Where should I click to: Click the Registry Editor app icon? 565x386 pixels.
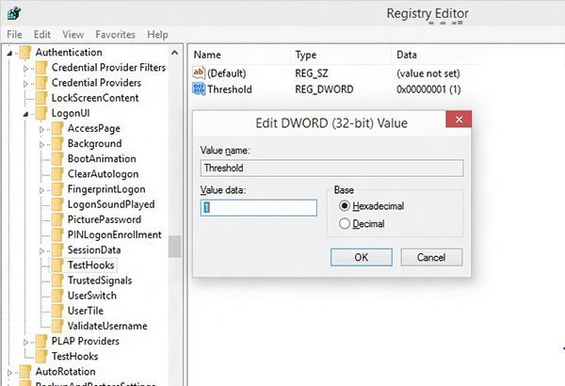pyautogui.click(x=14, y=14)
